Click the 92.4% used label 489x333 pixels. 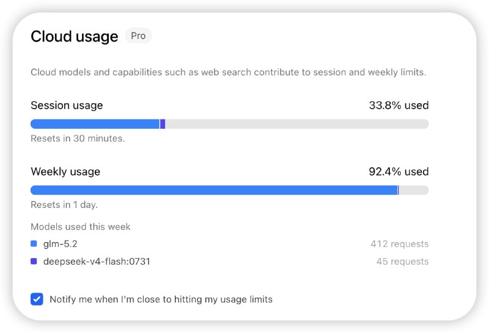(399, 171)
